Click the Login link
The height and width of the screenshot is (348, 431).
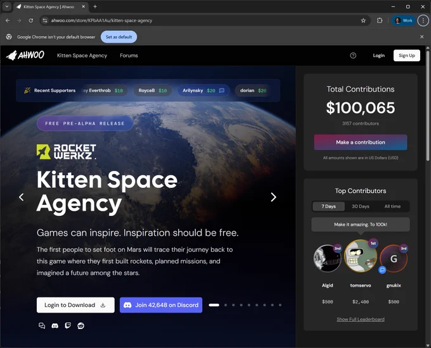[x=378, y=56]
